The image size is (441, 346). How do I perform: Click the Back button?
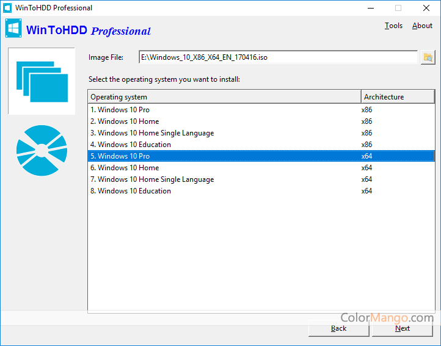(x=338, y=328)
